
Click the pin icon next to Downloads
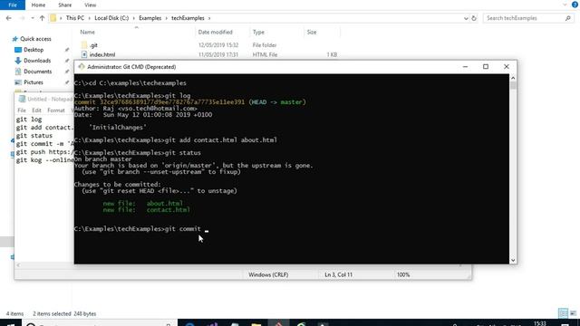(x=67, y=61)
